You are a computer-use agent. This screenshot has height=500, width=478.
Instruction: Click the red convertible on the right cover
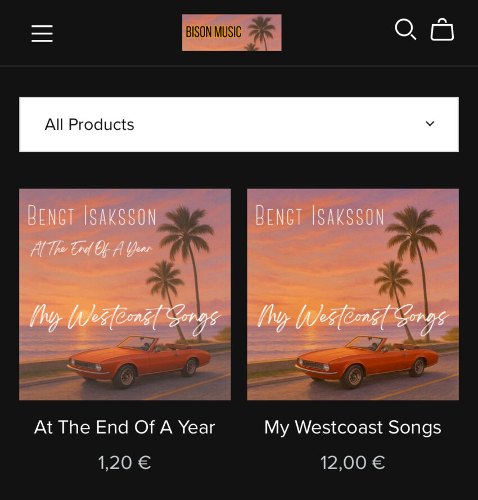pos(367,362)
